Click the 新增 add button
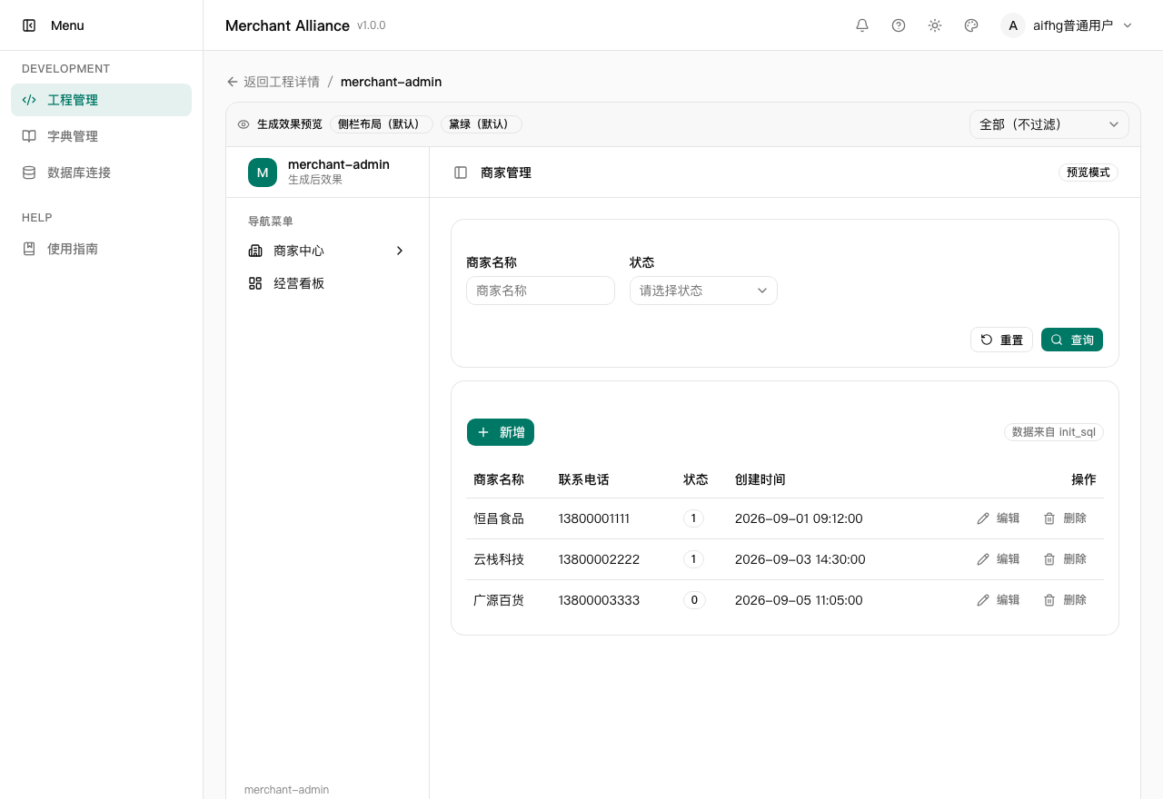1163x799 pixels. tap(501, 432)
